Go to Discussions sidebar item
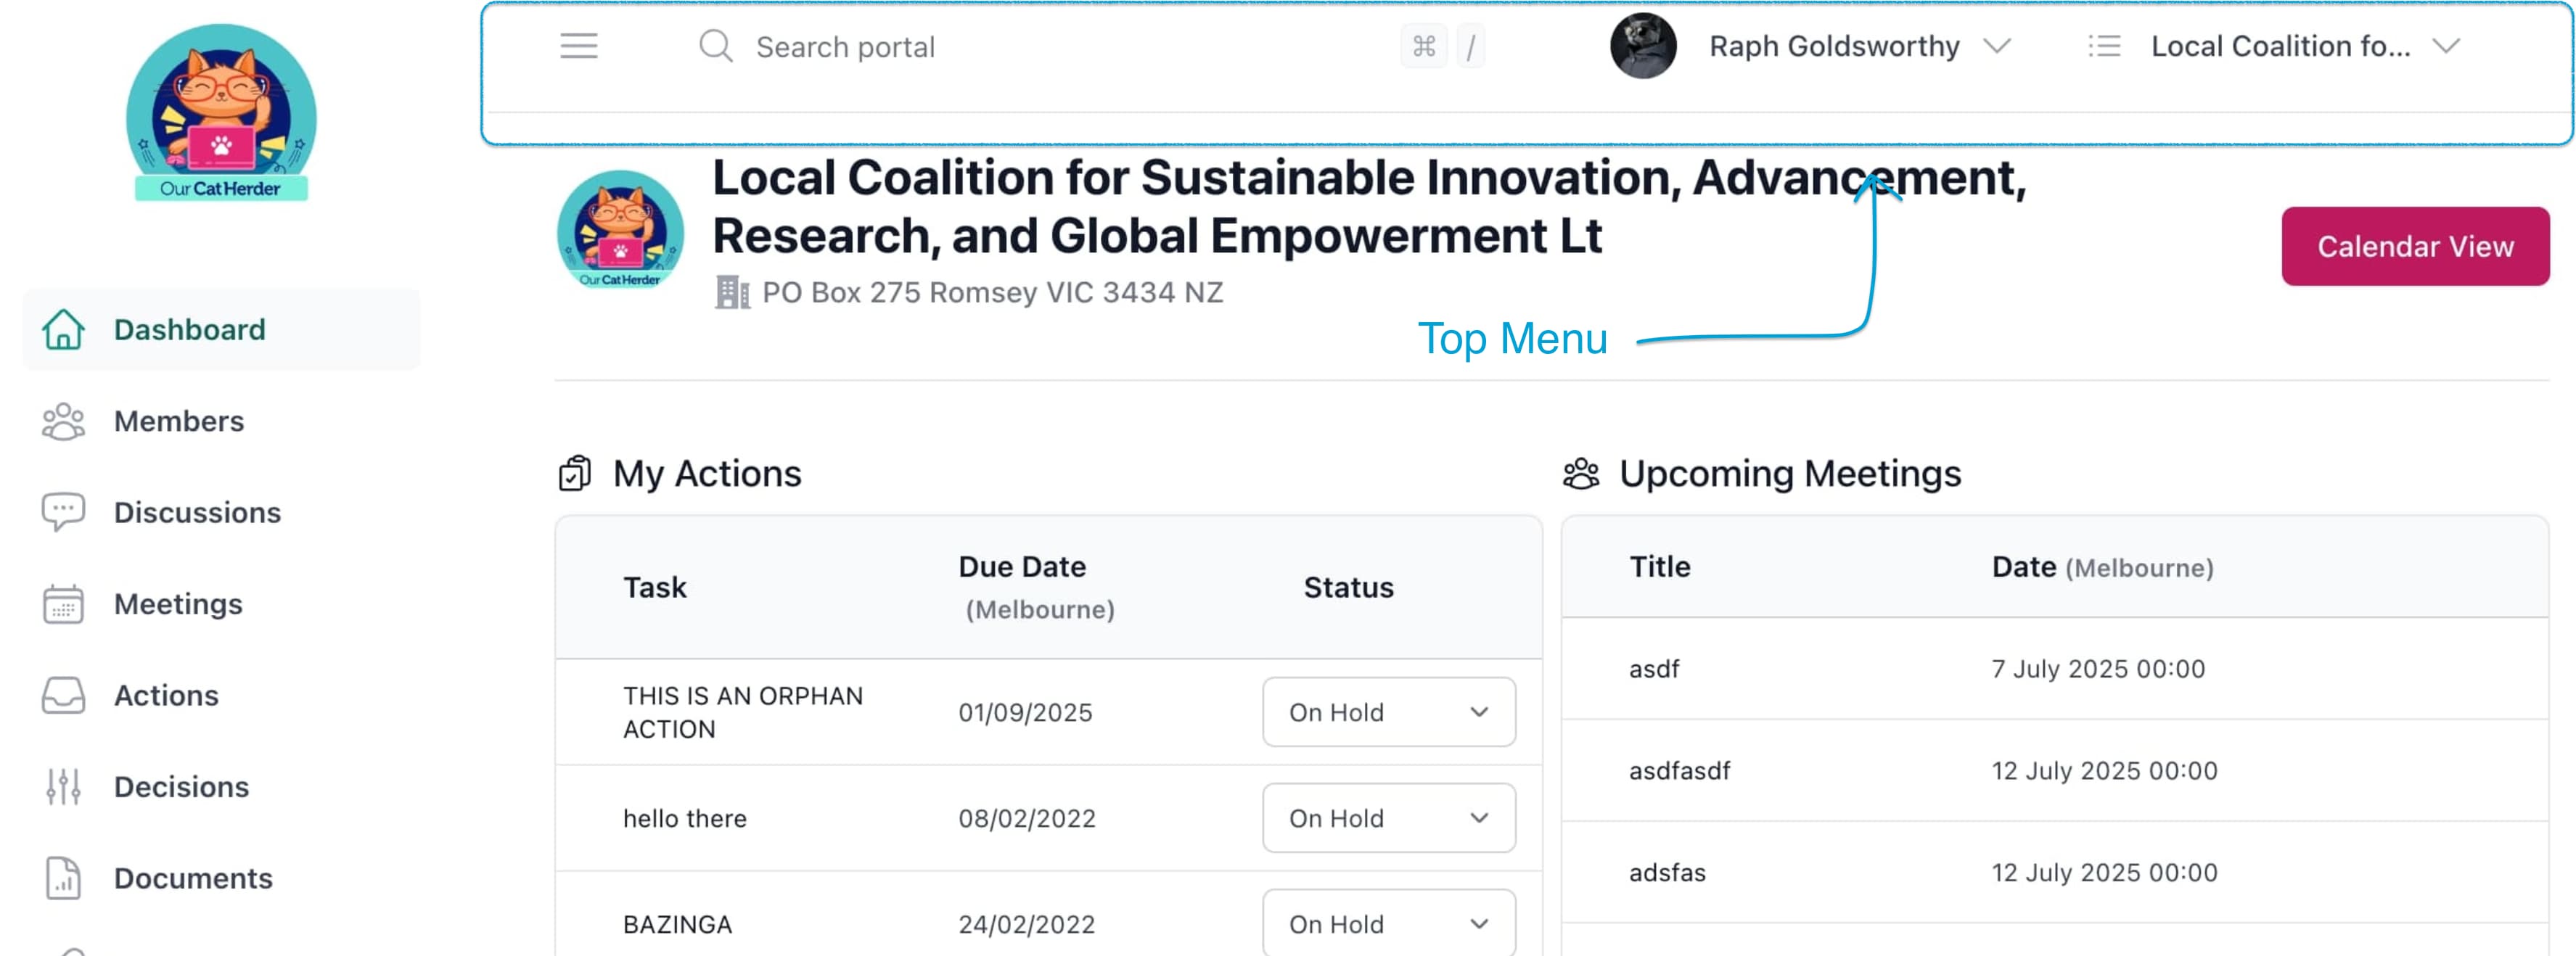 click(197, 512)
